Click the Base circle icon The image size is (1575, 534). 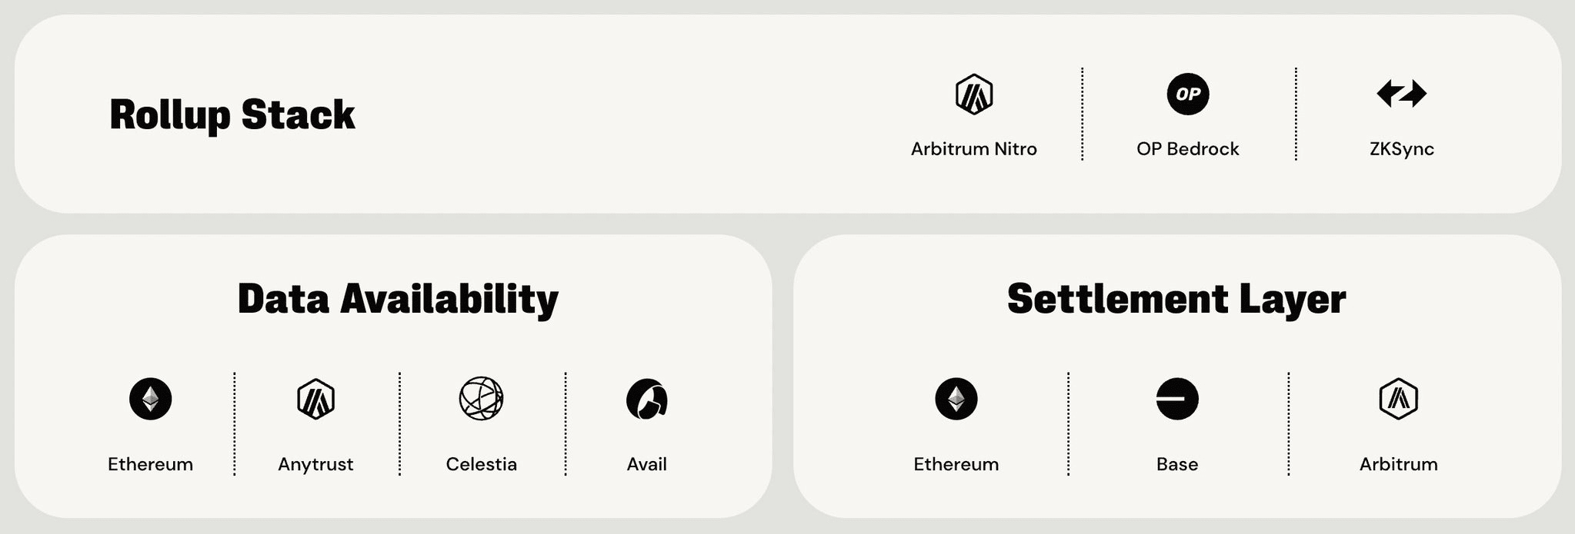(1176, 399)
